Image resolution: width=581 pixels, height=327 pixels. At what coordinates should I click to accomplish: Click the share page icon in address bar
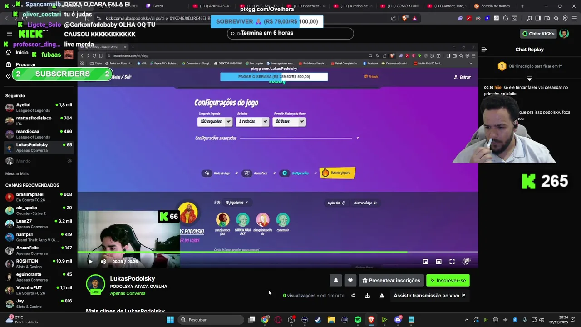[394, 18]
